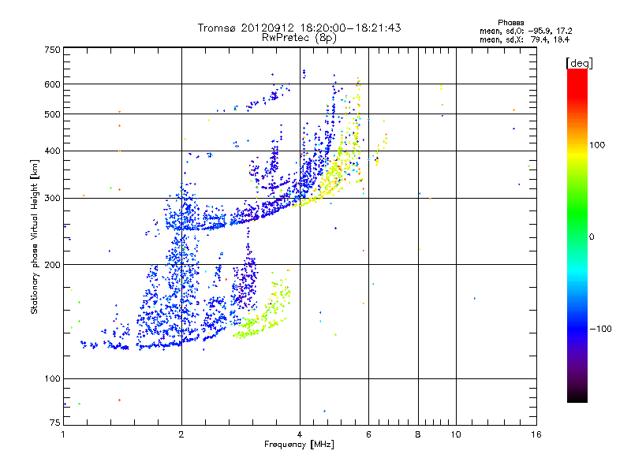Click the x-axis tick label '2'

pyautogui.click(x=181, y=434)
